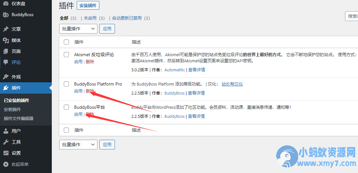
Task: Open the top 批量操作 dropdown
Action: coord(78,29)
